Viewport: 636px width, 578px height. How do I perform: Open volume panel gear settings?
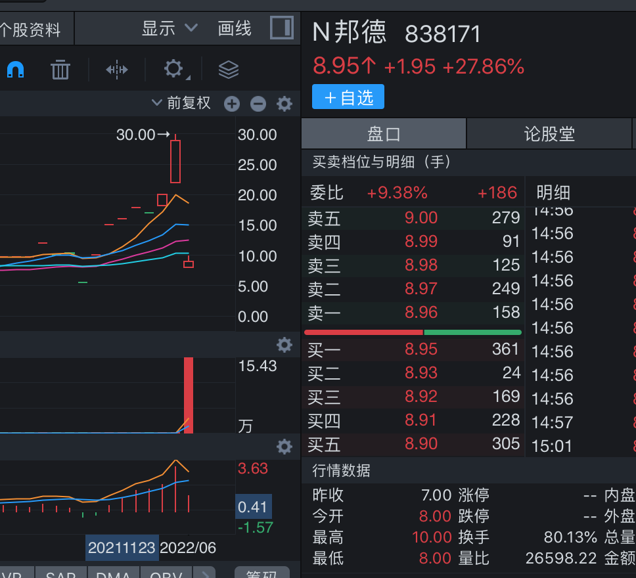click(284, 345)
